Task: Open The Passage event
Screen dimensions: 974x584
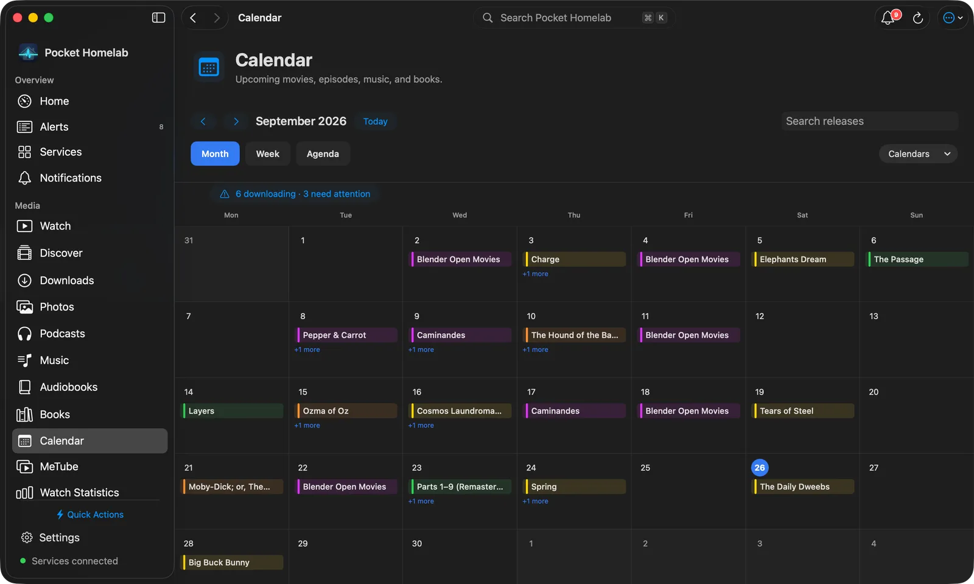Action: (x=918, y=259)
